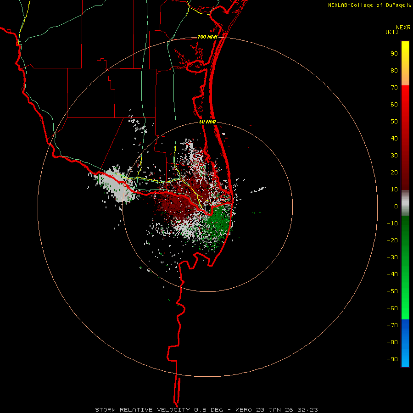Click the -70 value on velocity scale
The height and width of the screenshot is (413, 413).
pos(392,325)
